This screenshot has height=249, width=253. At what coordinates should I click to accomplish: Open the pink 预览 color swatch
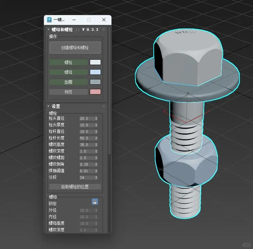point(95,92)
